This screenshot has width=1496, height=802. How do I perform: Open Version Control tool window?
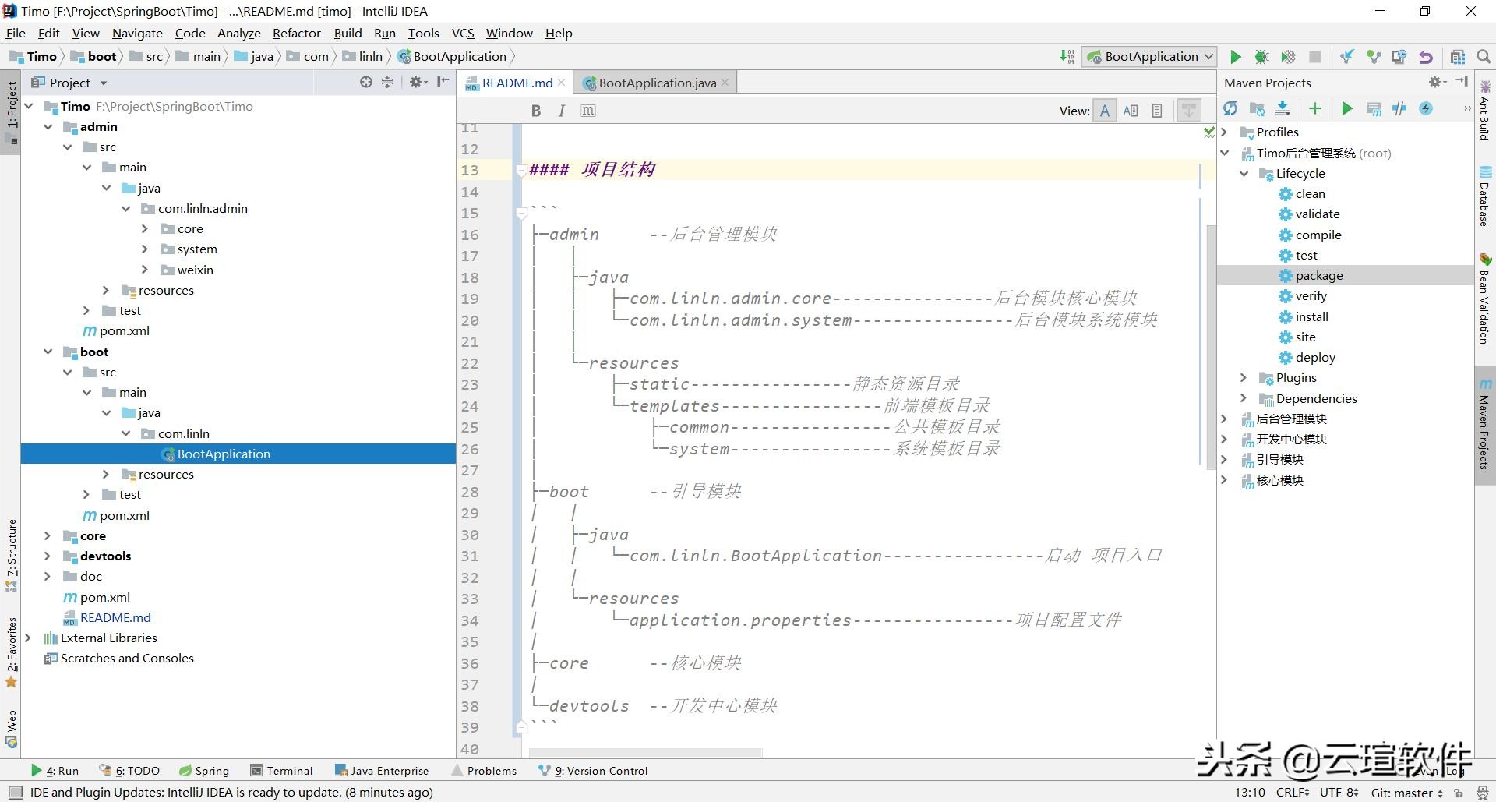[x=593, y=770]
